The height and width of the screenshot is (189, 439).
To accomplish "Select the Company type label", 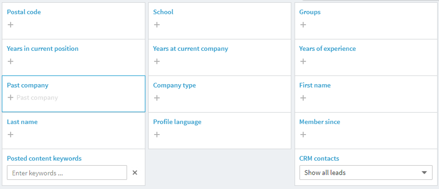I will tap(174, 85).
